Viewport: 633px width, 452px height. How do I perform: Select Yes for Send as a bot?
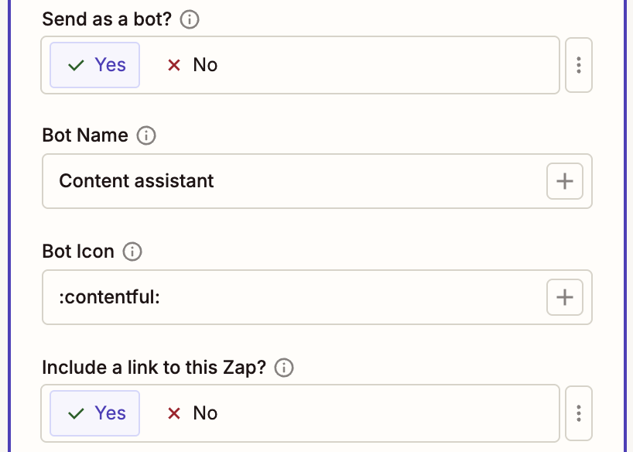94,65
